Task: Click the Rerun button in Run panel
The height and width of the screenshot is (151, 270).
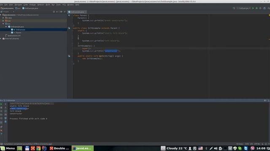Action: (x=1, y=104)
